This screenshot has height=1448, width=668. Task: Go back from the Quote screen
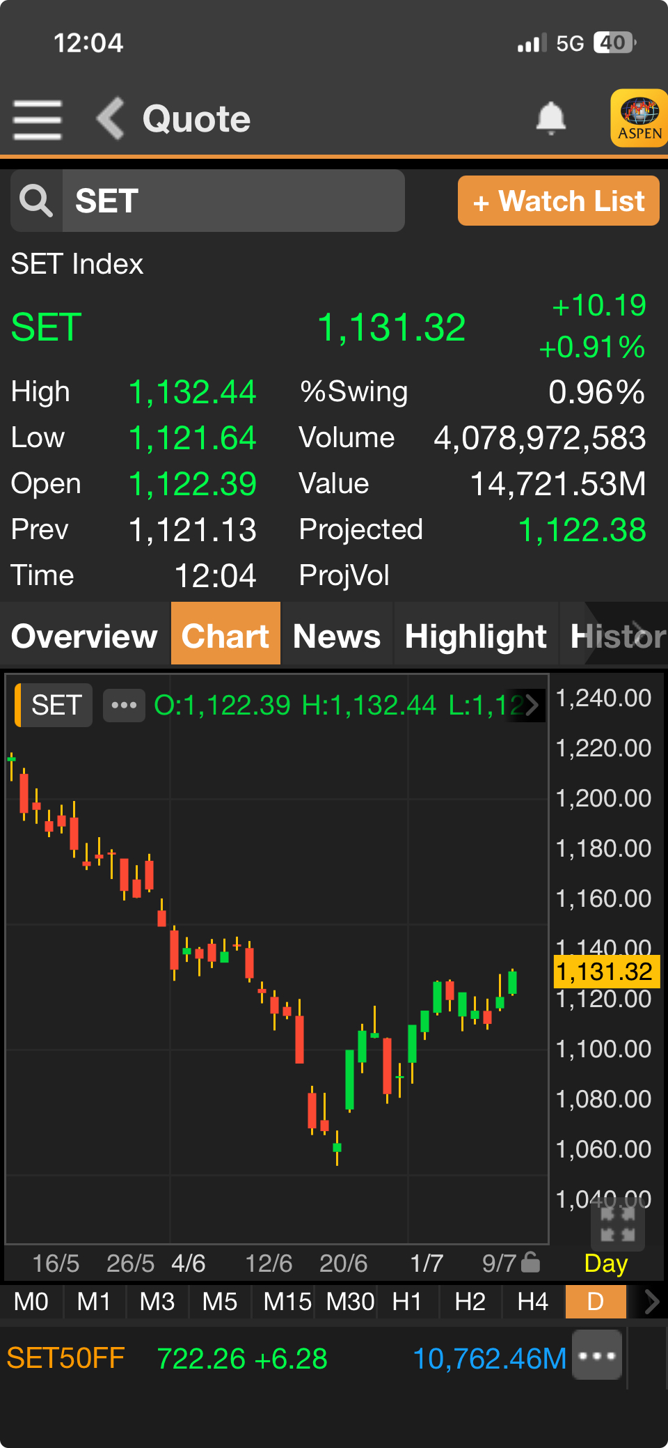[110, 118]
